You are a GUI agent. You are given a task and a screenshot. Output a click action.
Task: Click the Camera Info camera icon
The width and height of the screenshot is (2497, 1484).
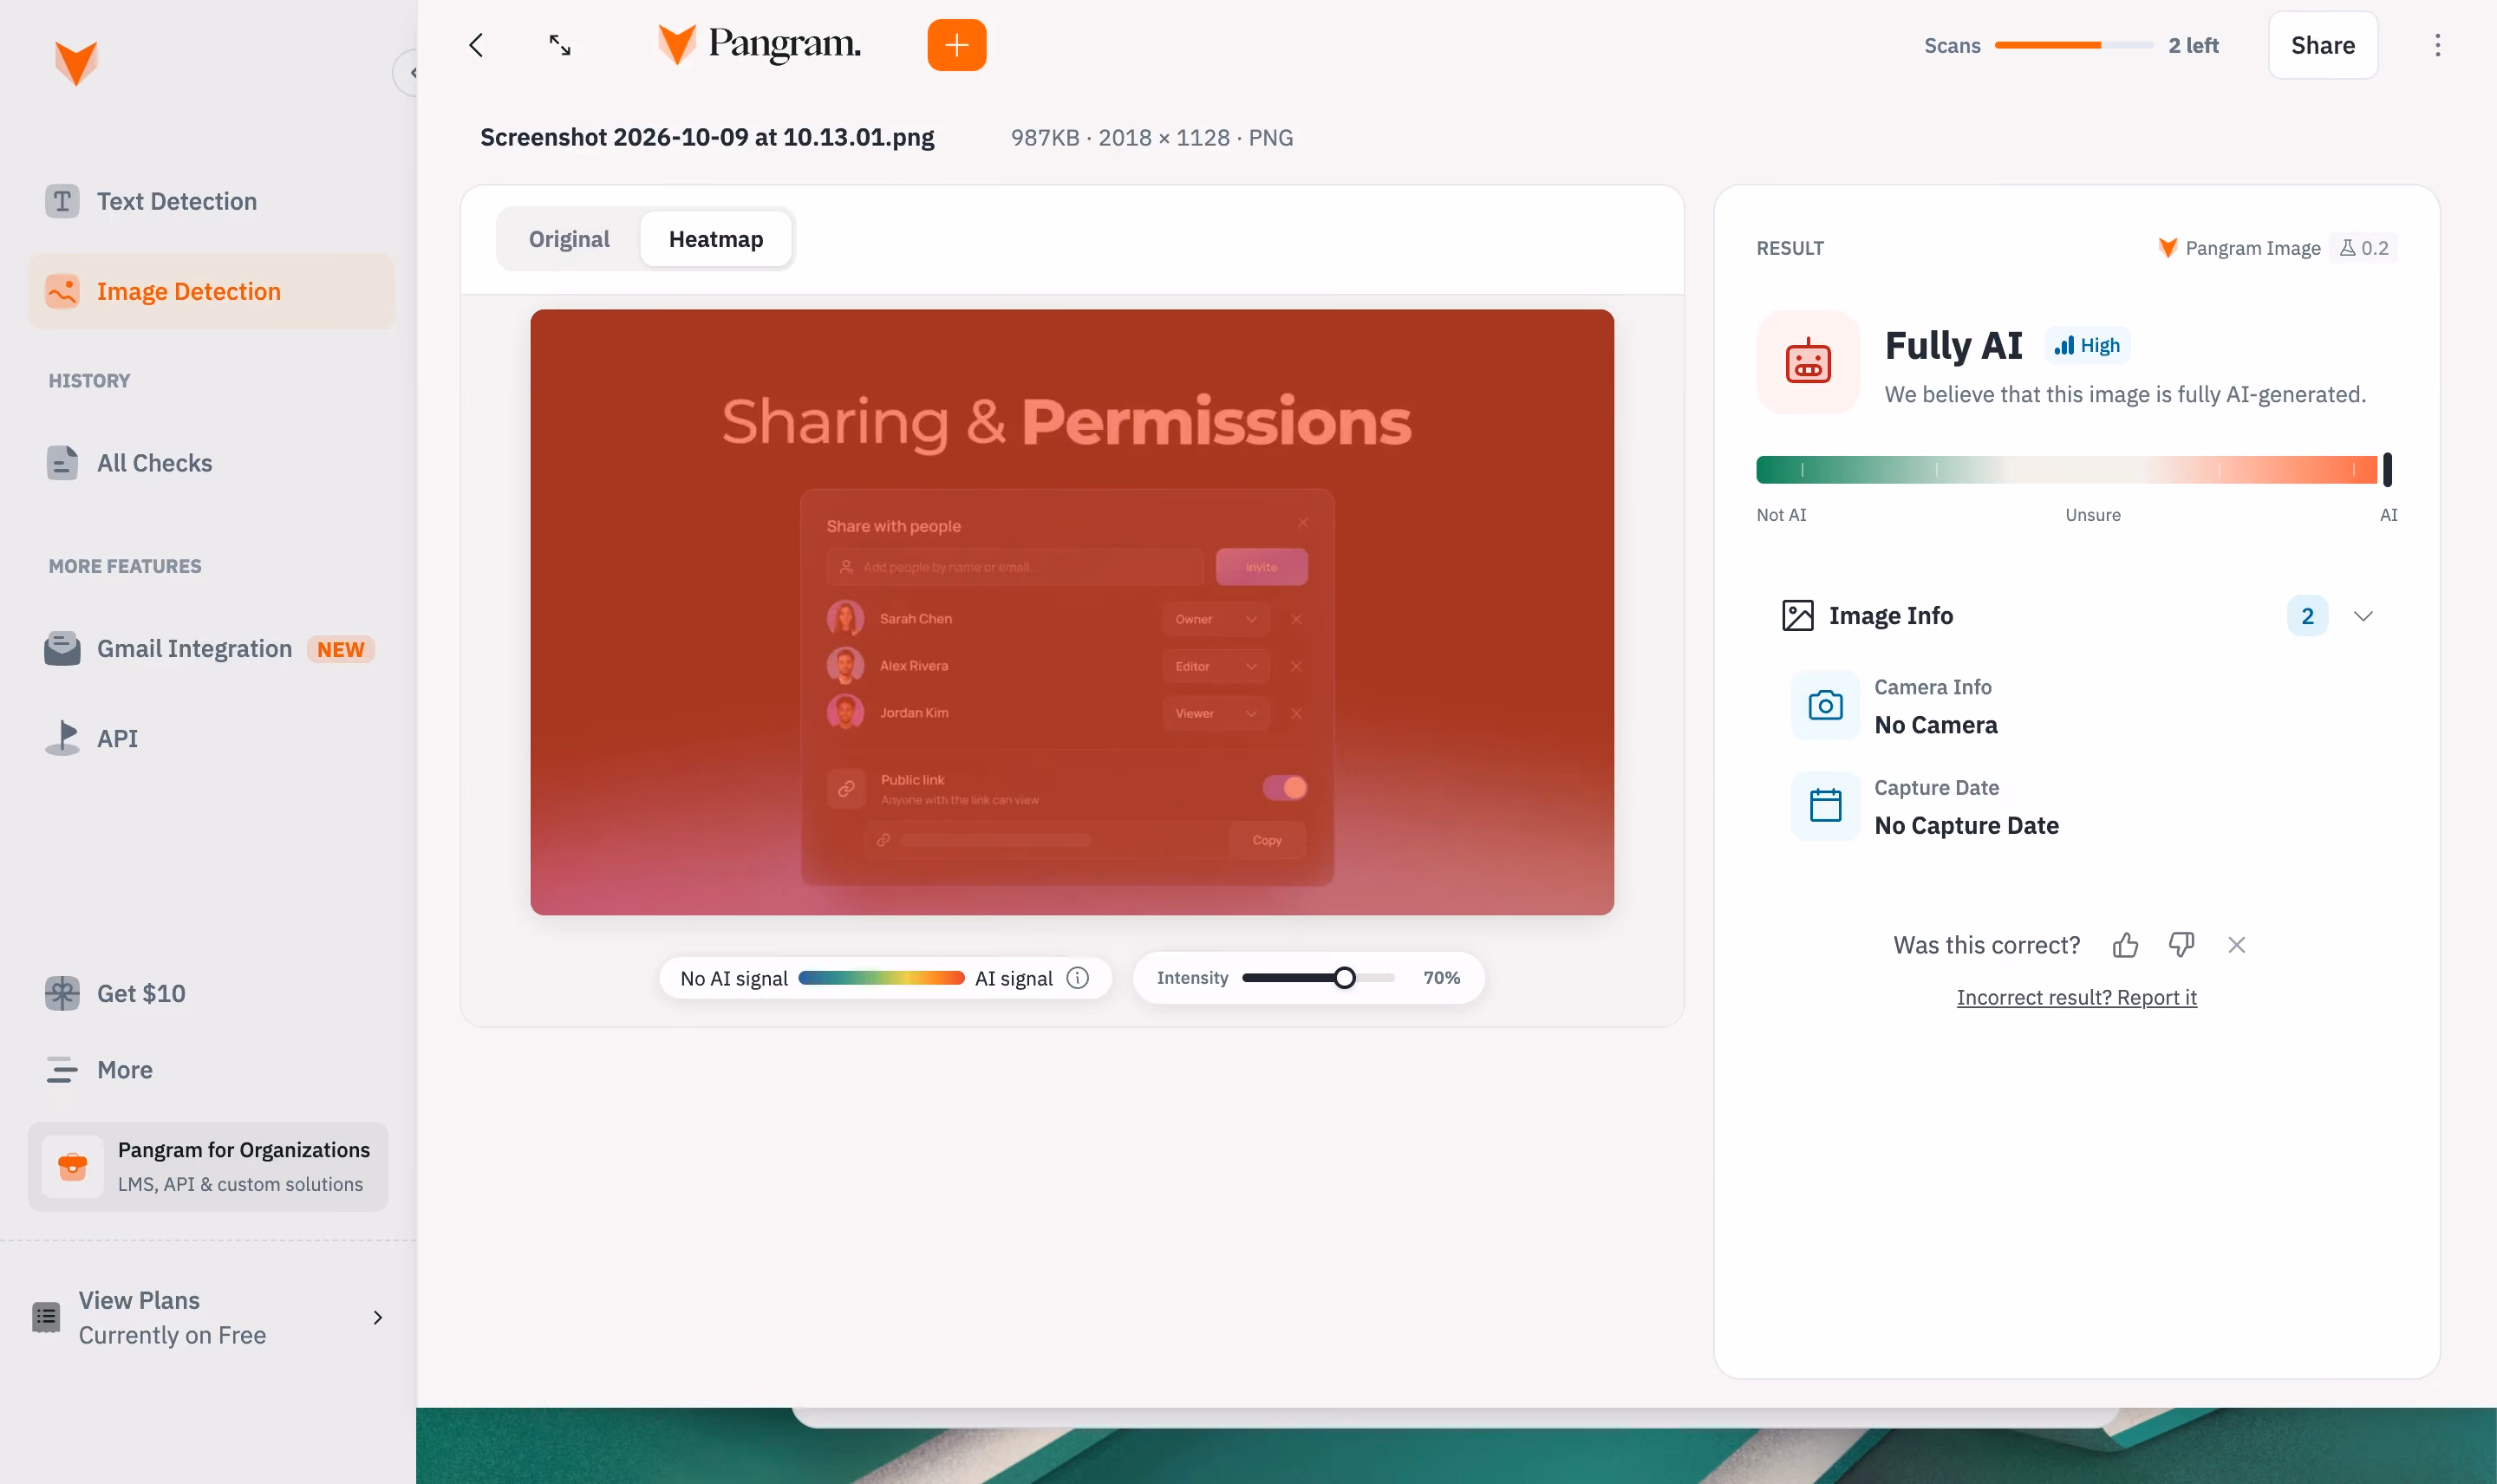[1825, 706]
